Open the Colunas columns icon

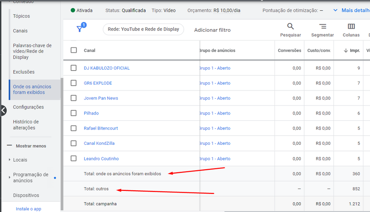point(351,26)
